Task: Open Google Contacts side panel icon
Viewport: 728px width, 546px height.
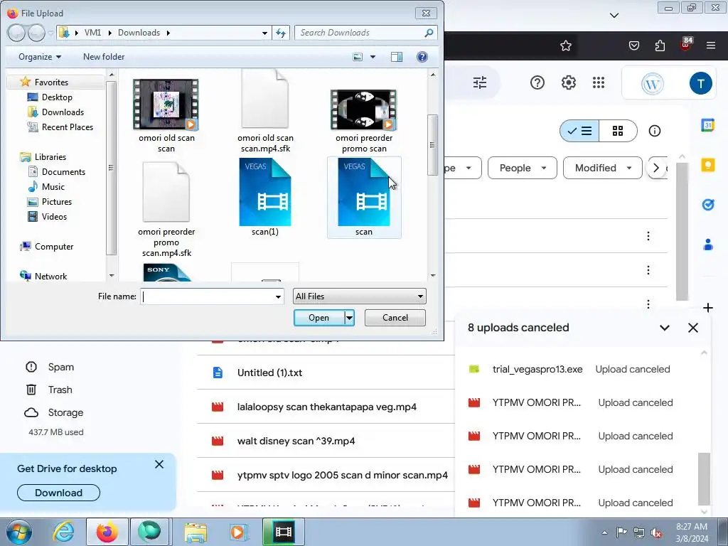Action: pos(707,245)
